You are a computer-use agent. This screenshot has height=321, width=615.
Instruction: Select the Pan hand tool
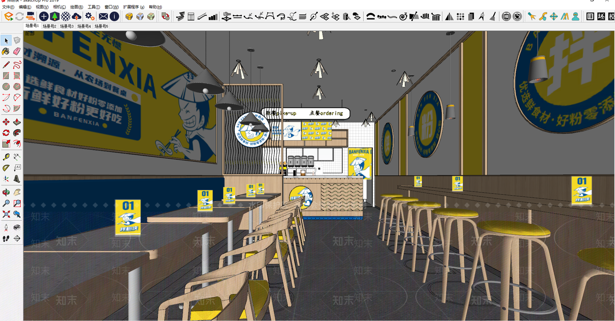(17, 192)
